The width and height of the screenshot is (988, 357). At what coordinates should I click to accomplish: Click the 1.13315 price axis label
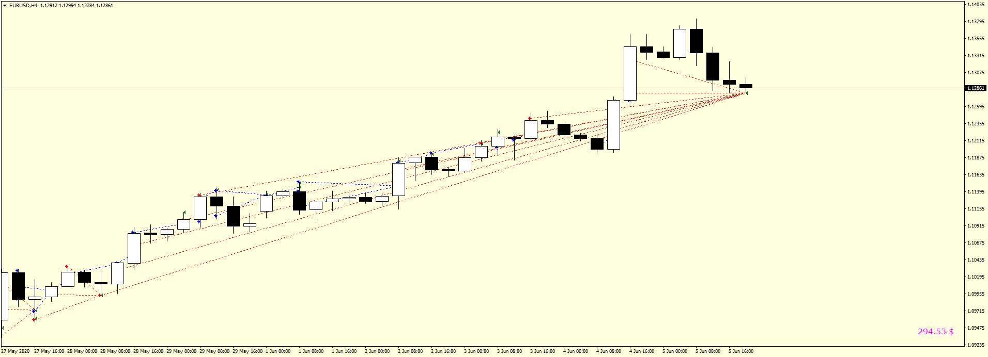pyautogui.click(x=976, y=56)
